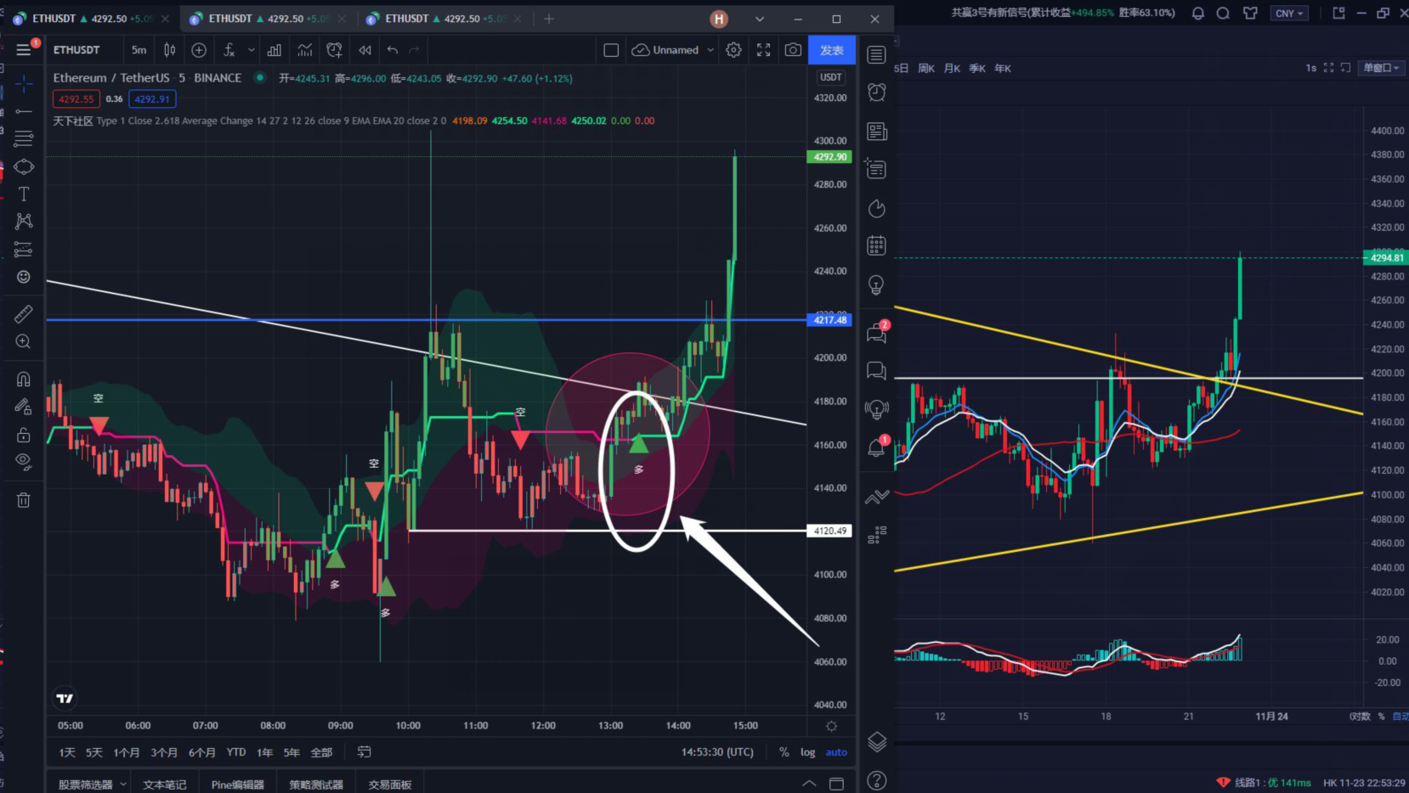The height and width of the screenshot is (793, 1409).
Task: Open financials bar chart icon in toolbar
Action: (274, 50)
